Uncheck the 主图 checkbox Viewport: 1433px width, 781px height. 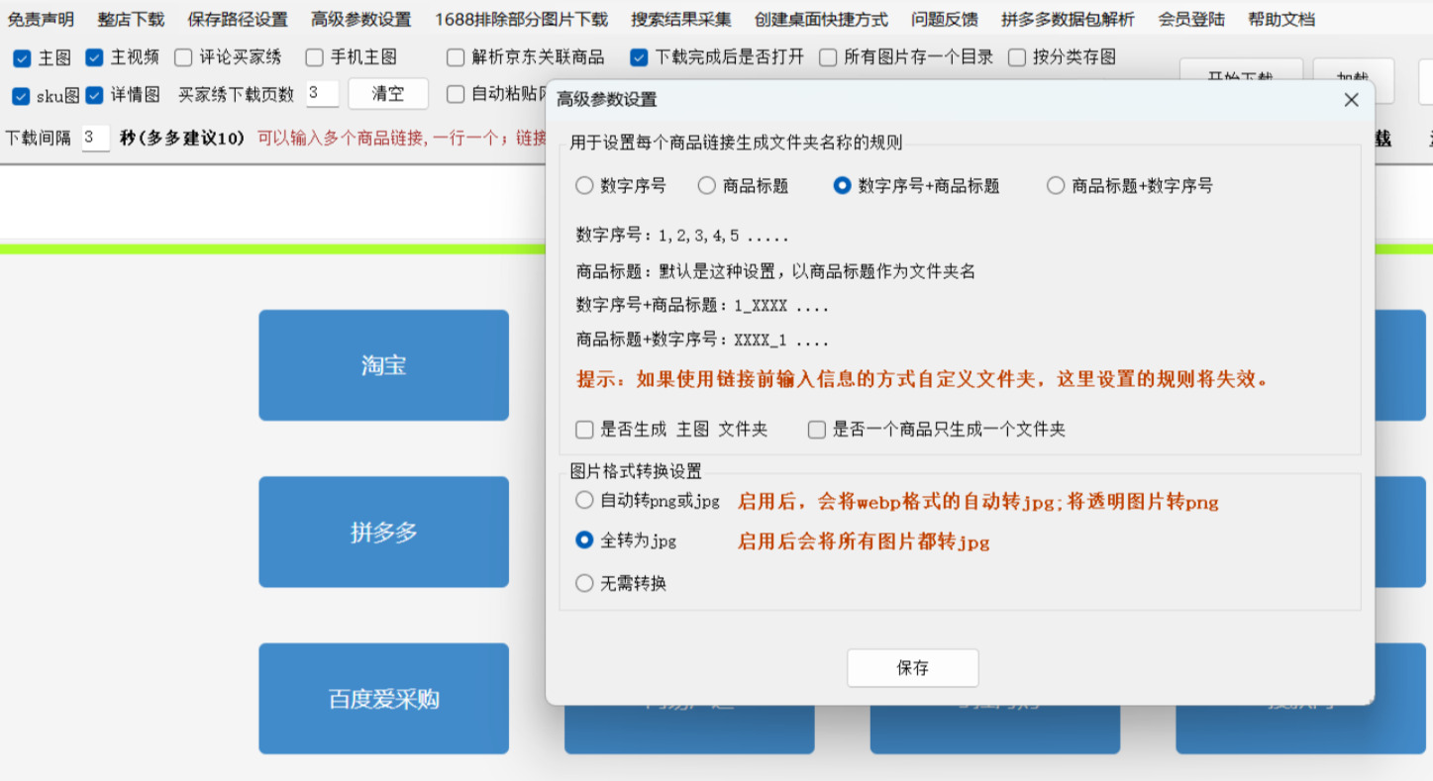pos(22,58)
